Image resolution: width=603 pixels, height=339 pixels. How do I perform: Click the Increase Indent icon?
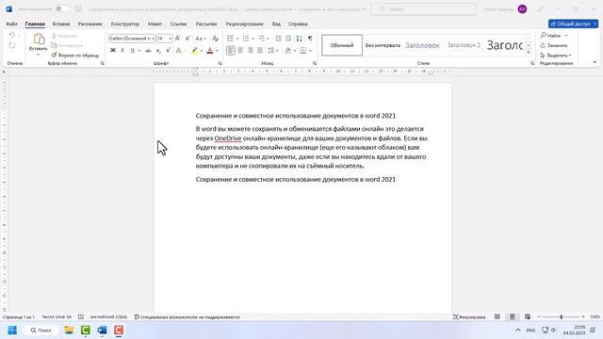tap(288, 39)
